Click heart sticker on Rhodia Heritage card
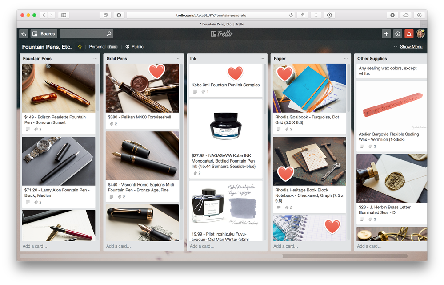 tap(285, 173)
